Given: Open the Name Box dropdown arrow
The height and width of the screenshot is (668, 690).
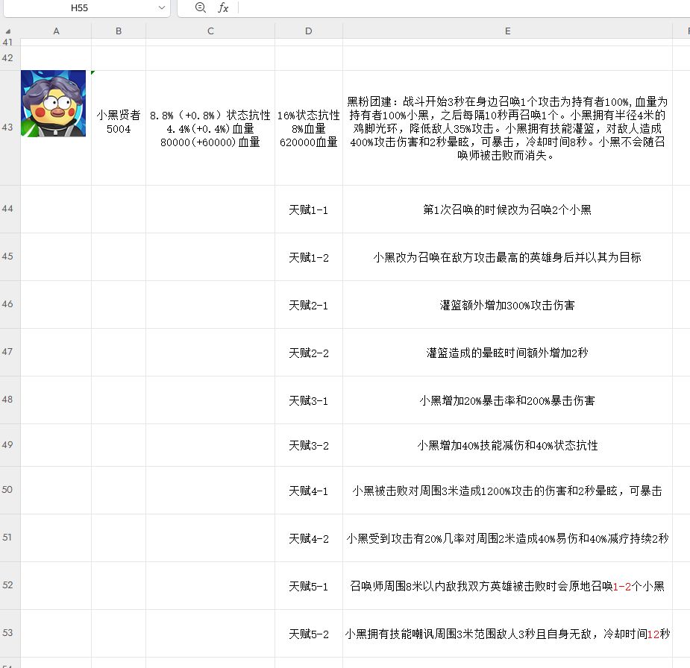Looking at the screenshot, I should tap(162, 7).
